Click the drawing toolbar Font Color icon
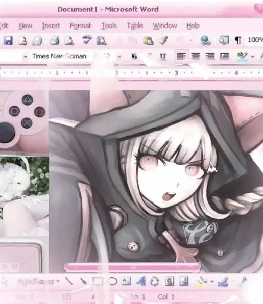The image size is (263, 304). (244, 281)
